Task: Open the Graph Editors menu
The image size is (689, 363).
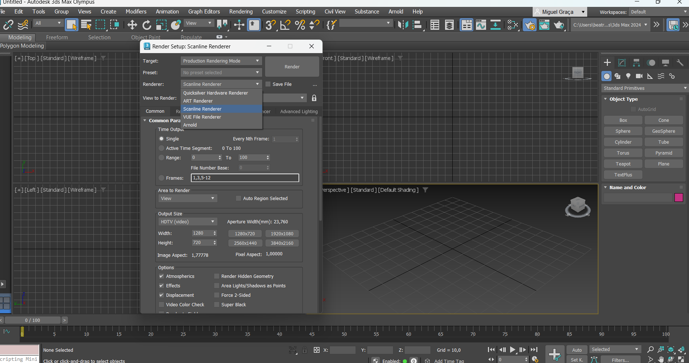Action: click(x=204, y=12)
